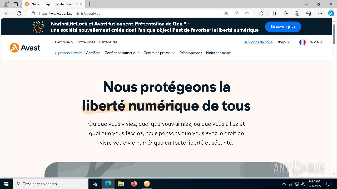Expand Centre de presse menu
This screenshot has width=337, height=189.
click(159, 53)
